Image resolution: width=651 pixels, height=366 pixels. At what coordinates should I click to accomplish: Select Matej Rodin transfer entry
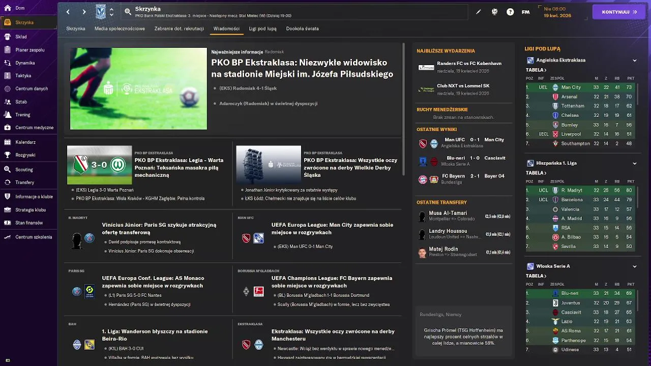[464, 252]
